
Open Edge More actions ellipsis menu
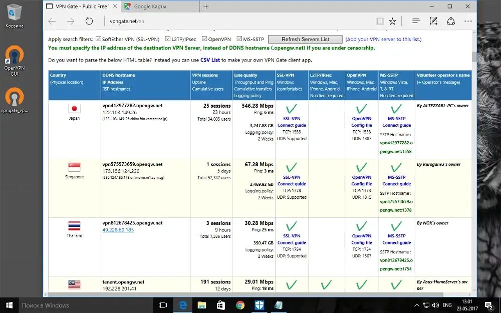[x=468, y=21]
